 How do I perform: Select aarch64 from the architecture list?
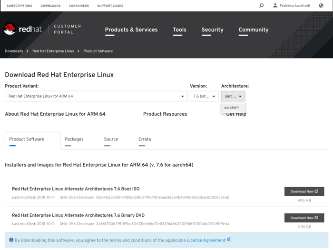coord(232,108)
